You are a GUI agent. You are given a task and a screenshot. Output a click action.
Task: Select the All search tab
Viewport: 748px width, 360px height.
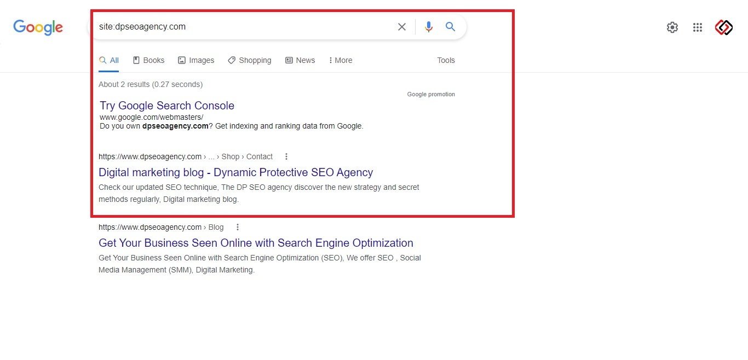109,60
